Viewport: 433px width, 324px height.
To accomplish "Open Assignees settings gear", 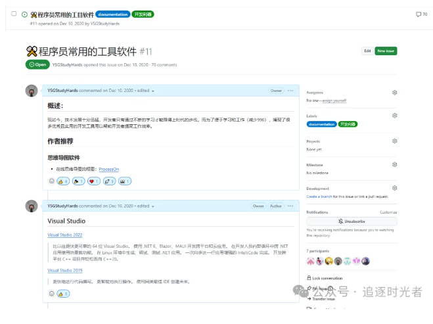I will coord(394,93).
